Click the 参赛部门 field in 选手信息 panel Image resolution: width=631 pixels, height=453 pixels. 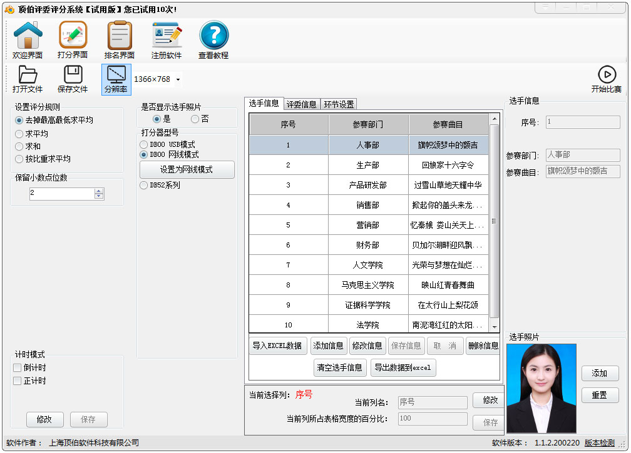coord(583,155)
